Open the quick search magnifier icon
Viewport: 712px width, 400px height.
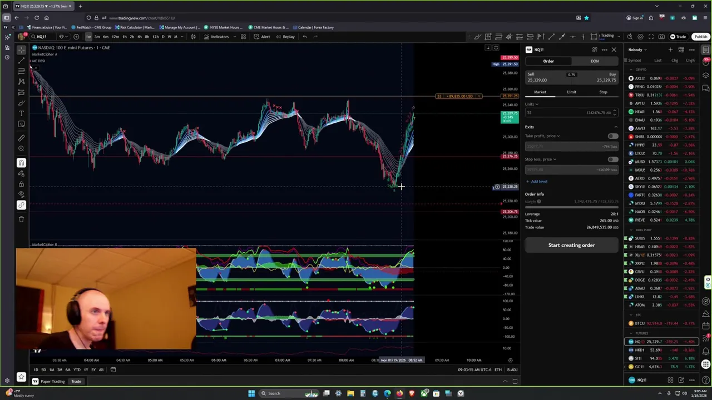[x=630, y=37]
